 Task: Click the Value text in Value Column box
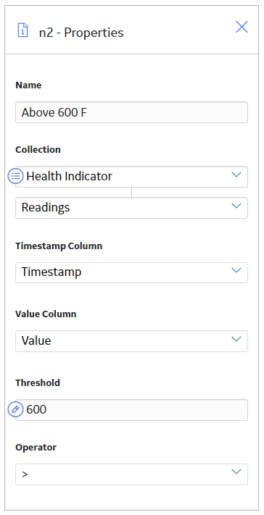[36, 340]
